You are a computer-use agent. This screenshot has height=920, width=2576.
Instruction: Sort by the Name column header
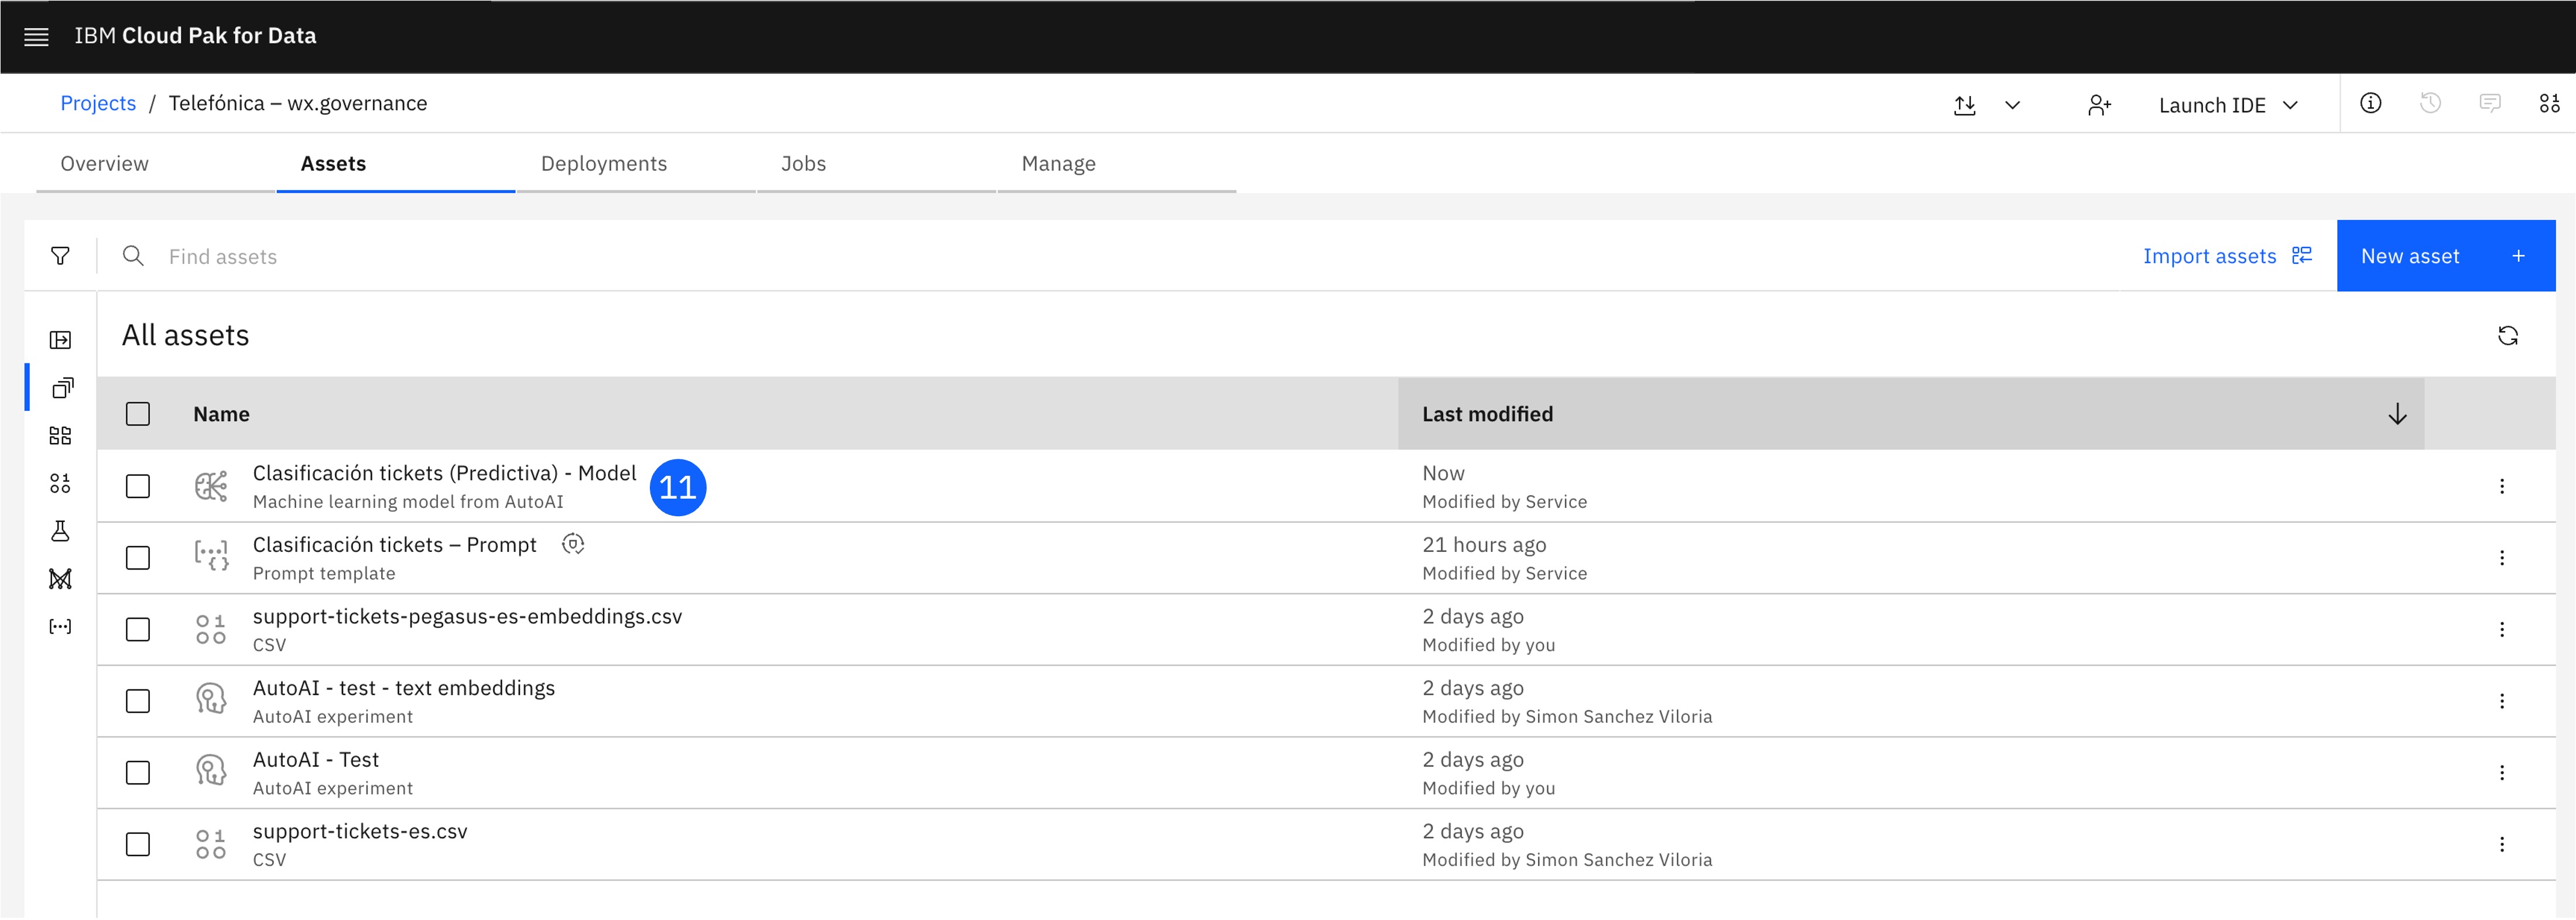(x=221, y=415)
